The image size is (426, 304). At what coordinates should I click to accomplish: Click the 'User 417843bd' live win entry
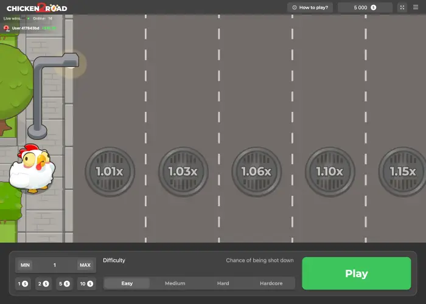[30, 28]
